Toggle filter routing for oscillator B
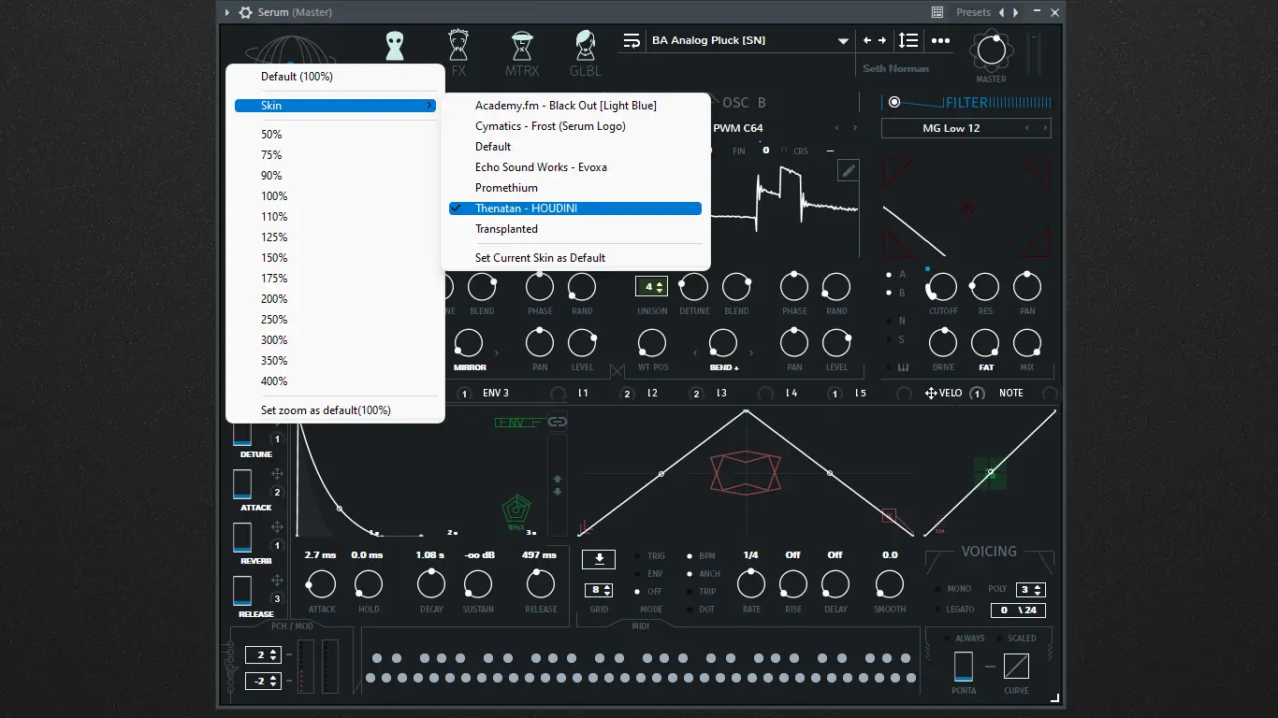The width and height of the screenshot is (1278, 718). tap(889, 293)
